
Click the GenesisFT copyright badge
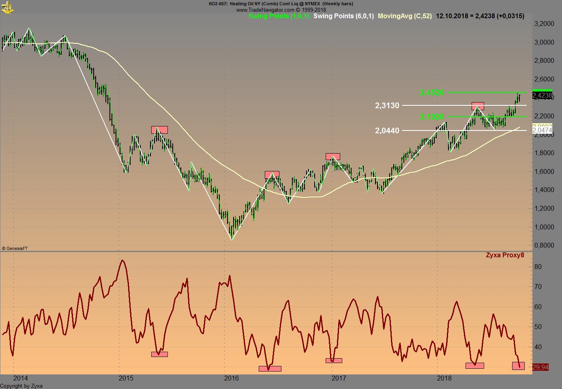tap(15, 248)
